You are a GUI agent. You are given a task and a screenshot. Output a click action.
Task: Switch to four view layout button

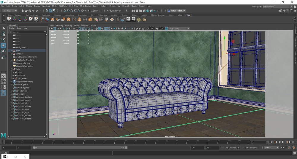(x=3, y=81)
